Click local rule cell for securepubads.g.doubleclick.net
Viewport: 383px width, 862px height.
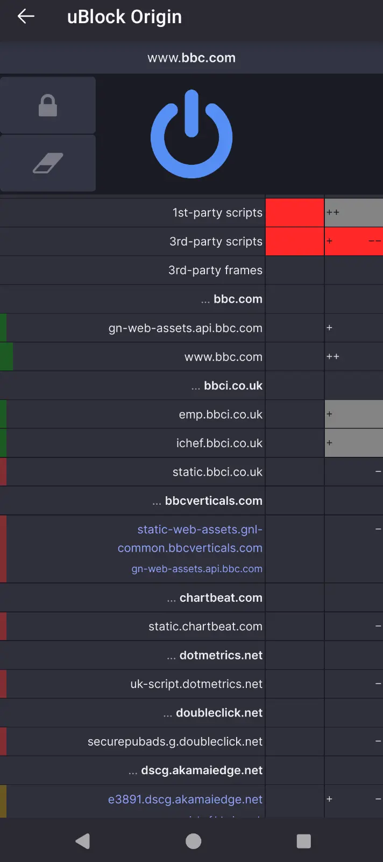[x=354, y=742]
